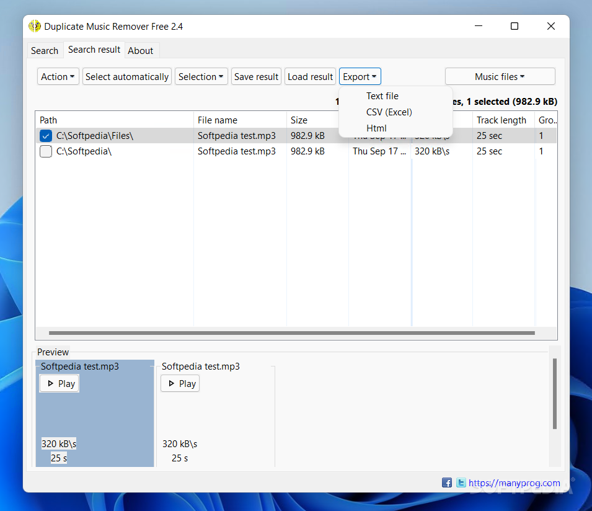Play the first highlighted Softpedia test.mp3 preview
This screenshot has width=592, height=511.
(x=60, y=384)
